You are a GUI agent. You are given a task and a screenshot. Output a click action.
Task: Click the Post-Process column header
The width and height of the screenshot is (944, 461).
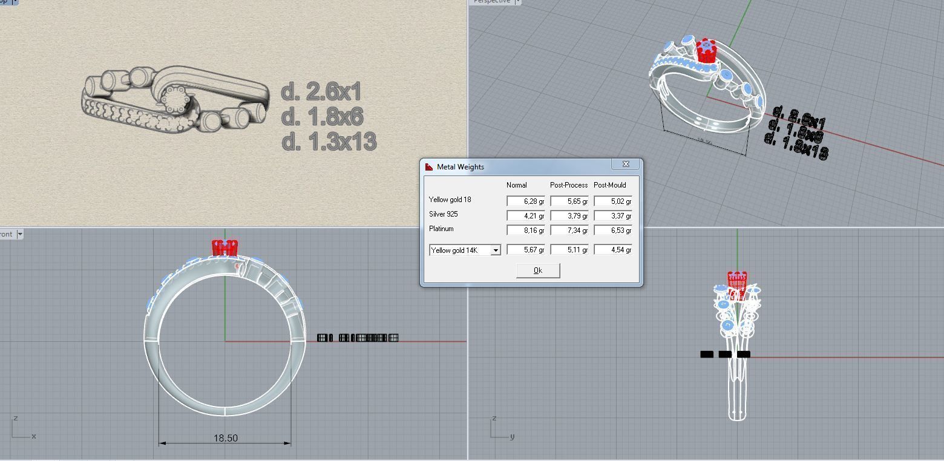(569, 185)
